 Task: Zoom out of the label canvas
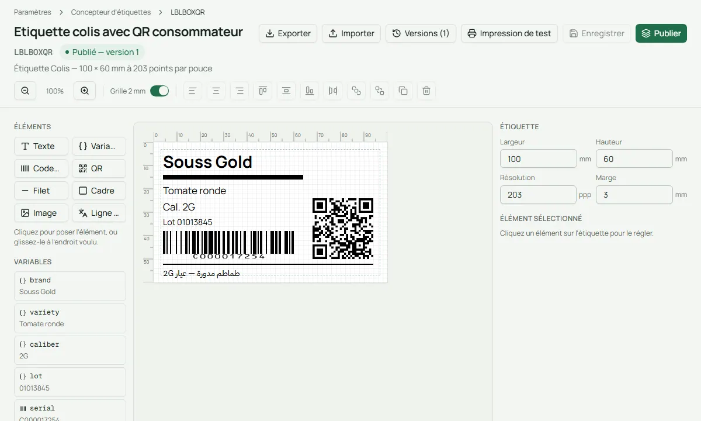25,91
